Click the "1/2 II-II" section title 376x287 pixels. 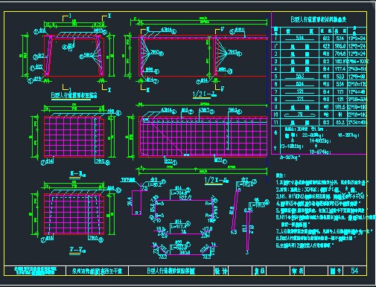click(x=217, y=181)
